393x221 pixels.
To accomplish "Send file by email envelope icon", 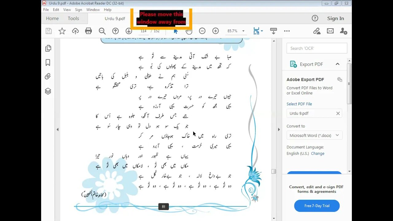I will [330, 31].
